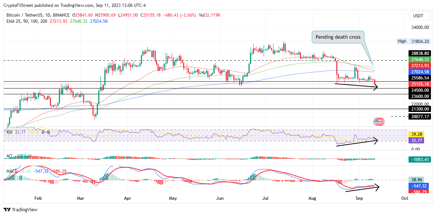Click the TradingView logo at bottom left
The height and width of the screenshot is (216, 436).
[21, 209]
